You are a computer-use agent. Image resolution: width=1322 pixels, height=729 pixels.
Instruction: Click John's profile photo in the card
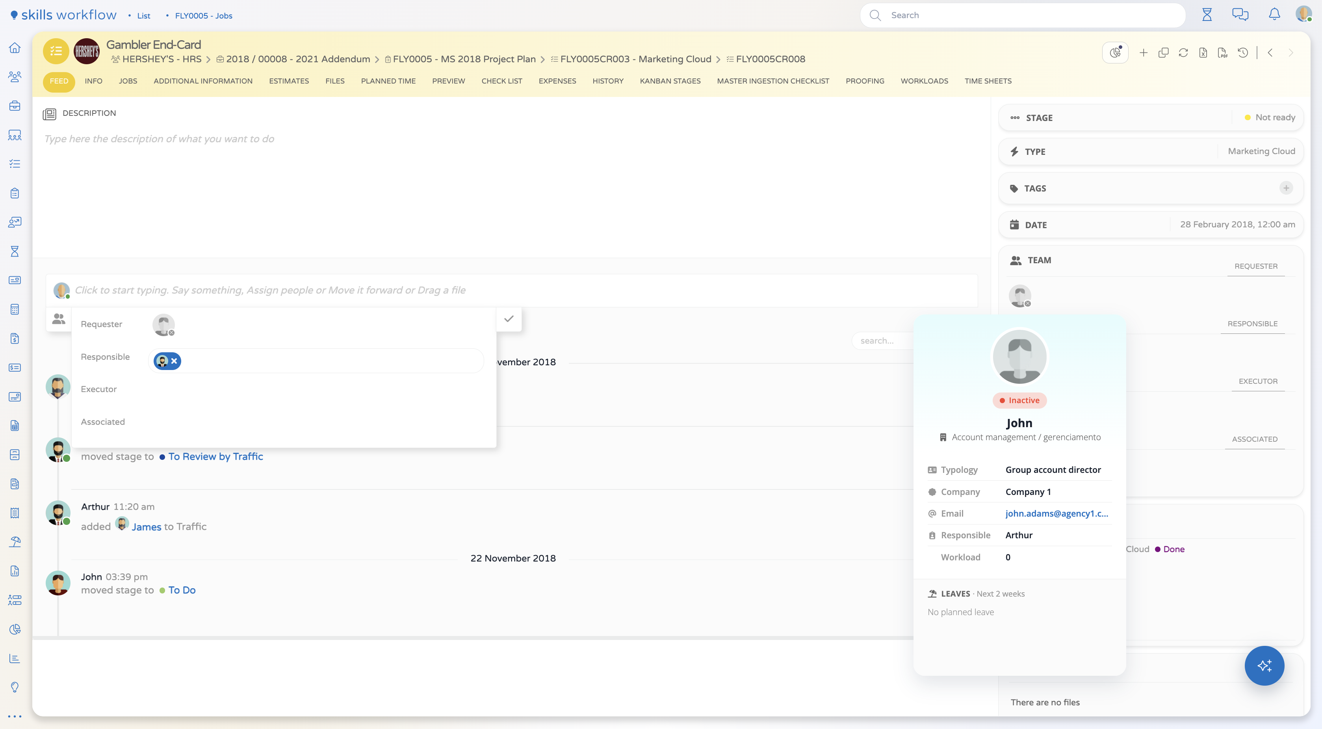[x=1019, y=357]
